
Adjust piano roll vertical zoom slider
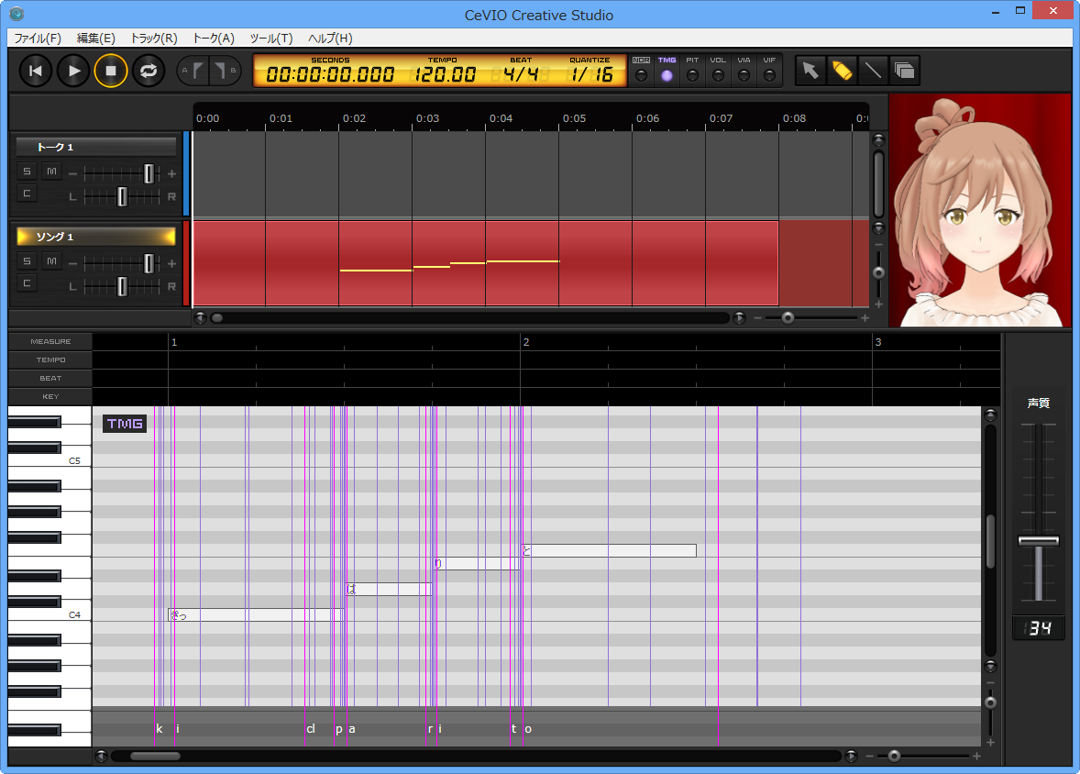(990, 702)
